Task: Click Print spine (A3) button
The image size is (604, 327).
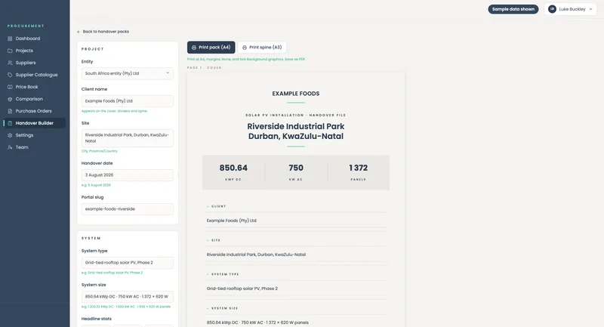Action: tap(262, 48)
